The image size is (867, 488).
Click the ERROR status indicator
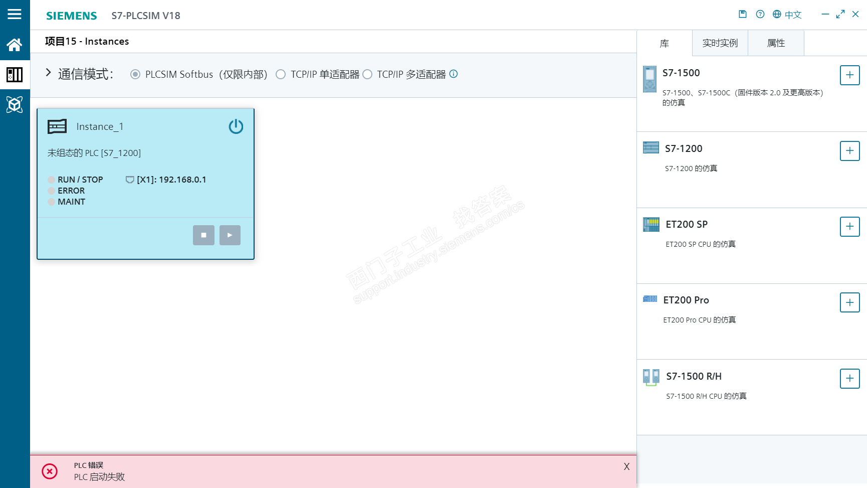pos(51,191)
